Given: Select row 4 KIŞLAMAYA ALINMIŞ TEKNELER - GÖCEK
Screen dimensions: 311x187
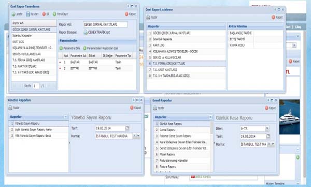Looking at the screenshot, I should click(186, 51).
